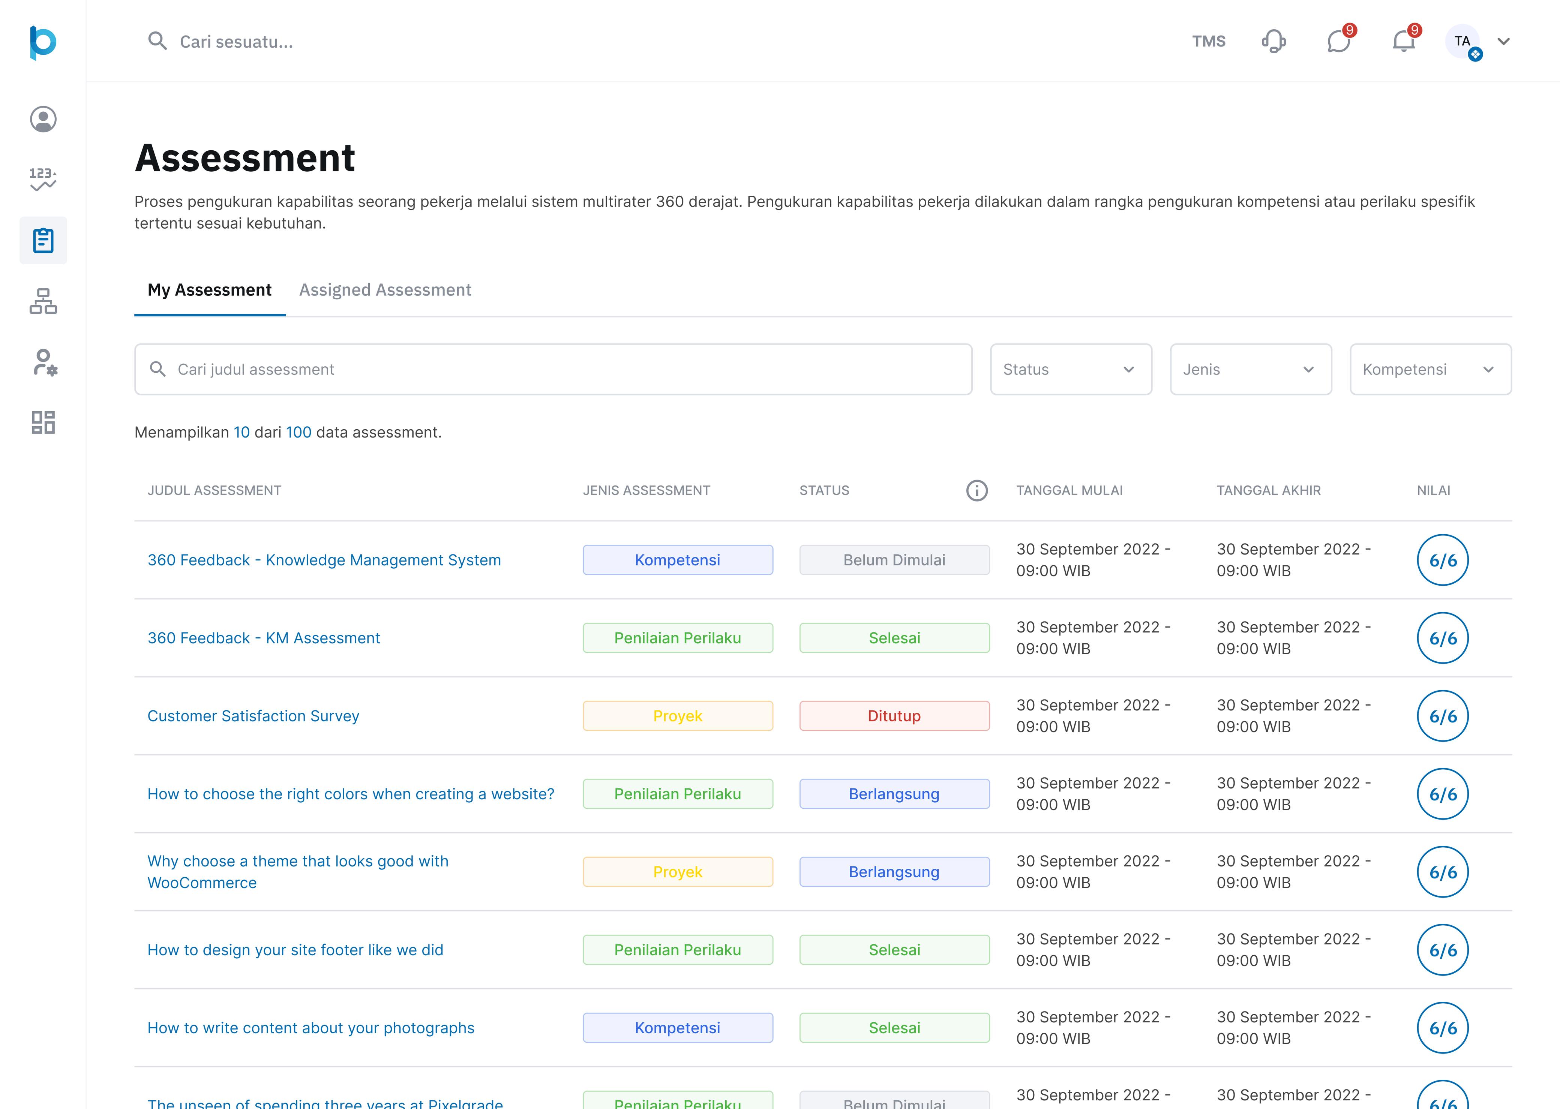
Task: Click the status info icon
Action: [x=976, y=490]
